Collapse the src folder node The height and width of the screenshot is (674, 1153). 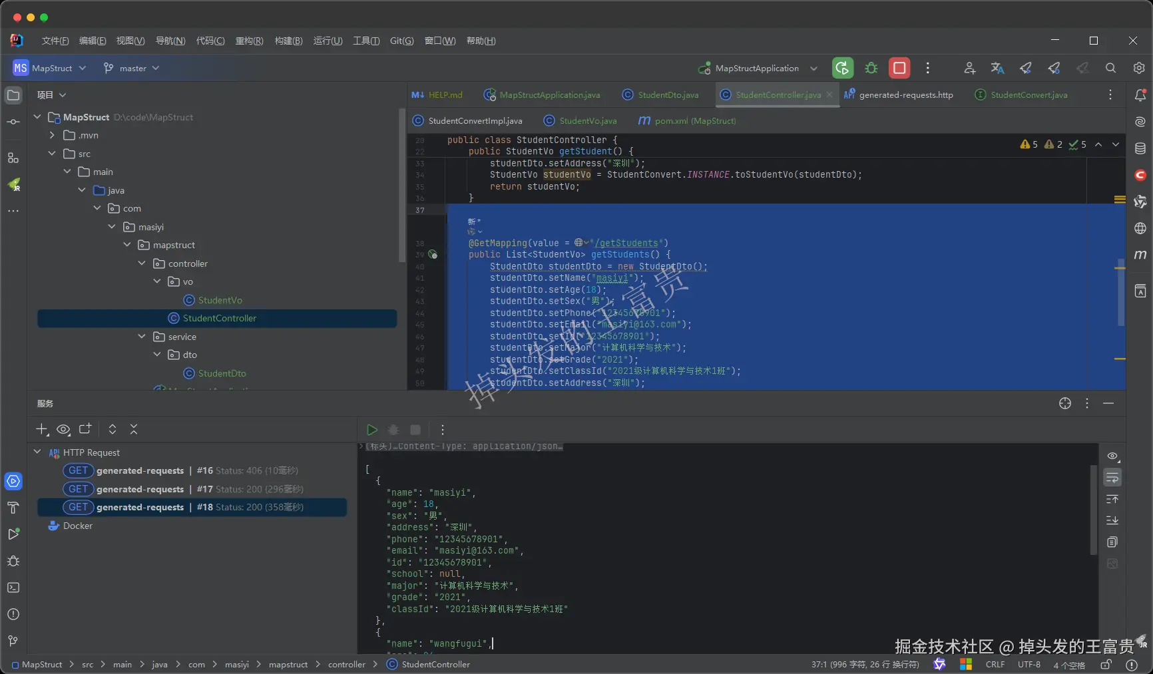52,154
